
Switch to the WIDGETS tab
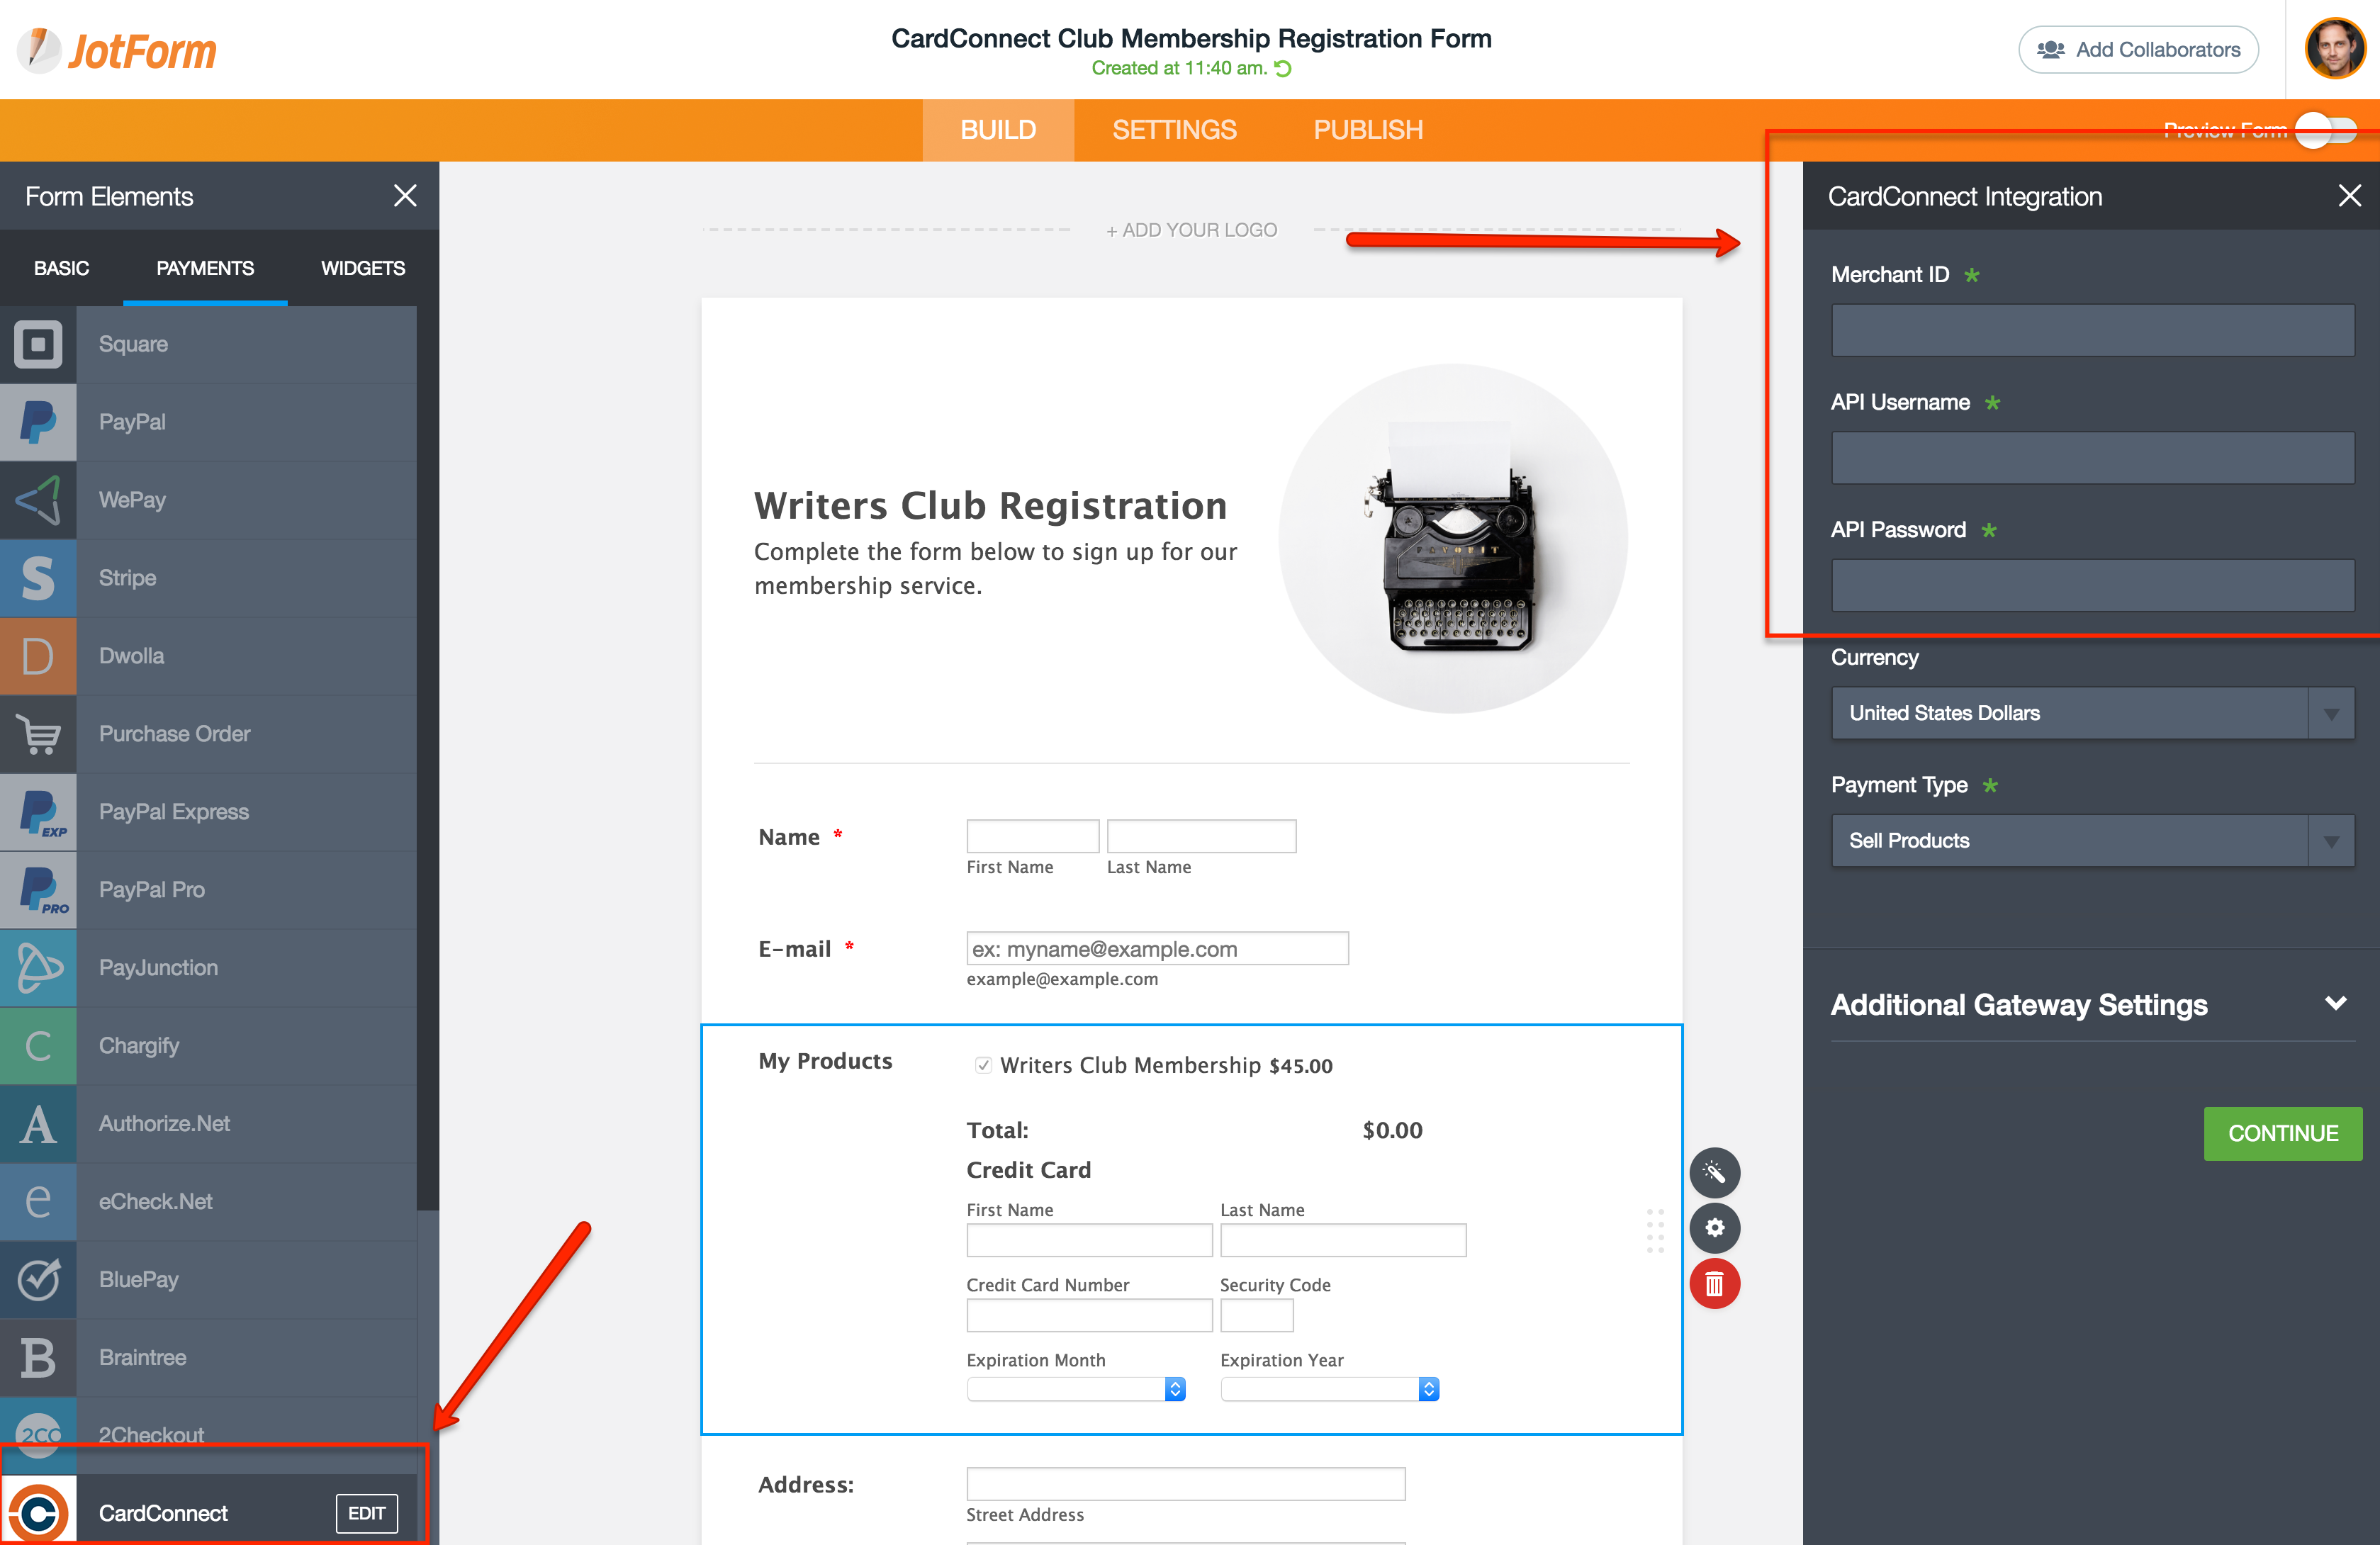tap(362, 268)
